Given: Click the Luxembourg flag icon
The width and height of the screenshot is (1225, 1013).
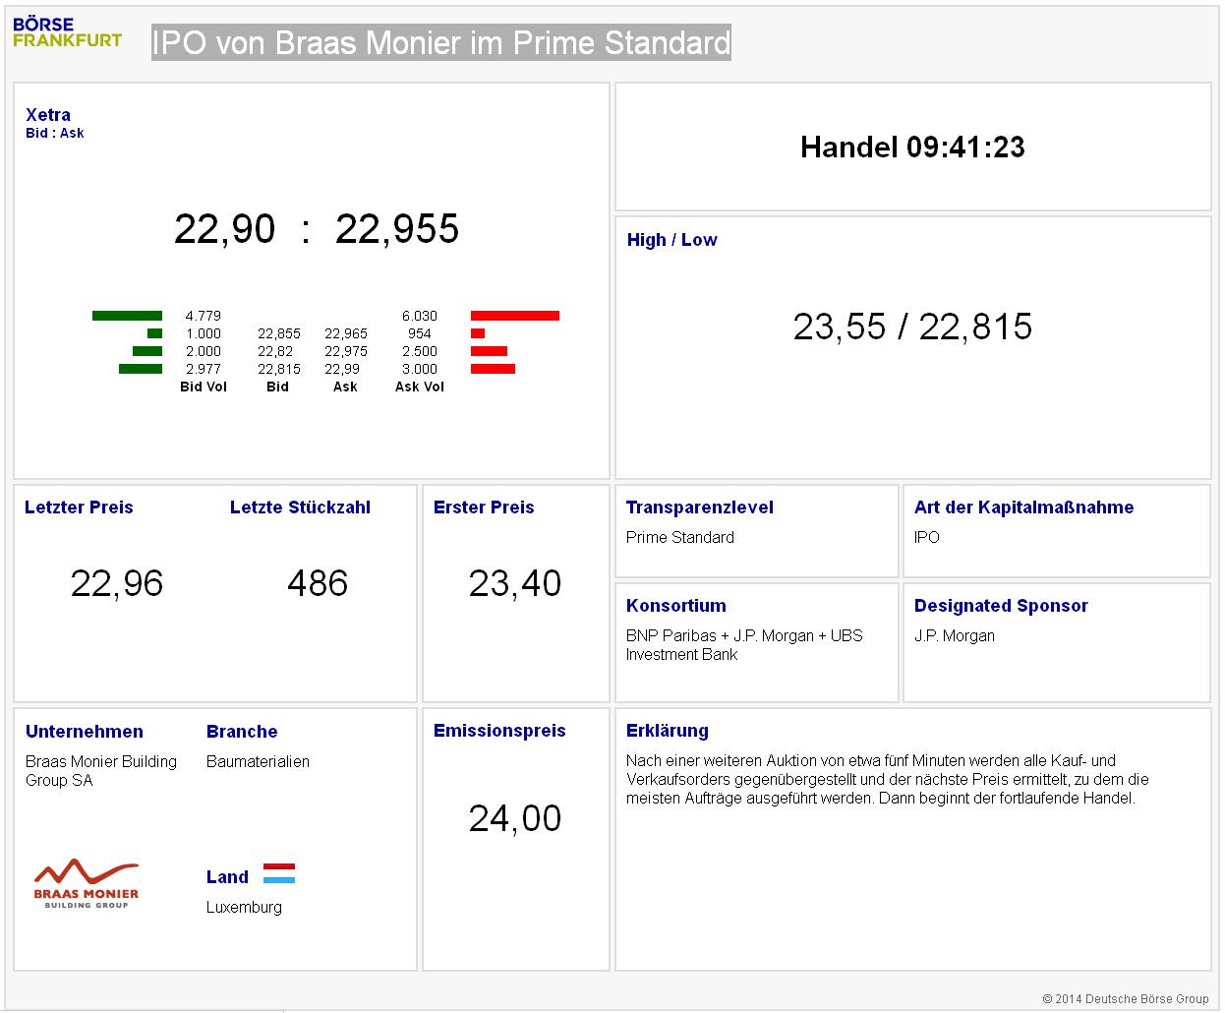Looking at the screenshot, I should click(279, 873).
